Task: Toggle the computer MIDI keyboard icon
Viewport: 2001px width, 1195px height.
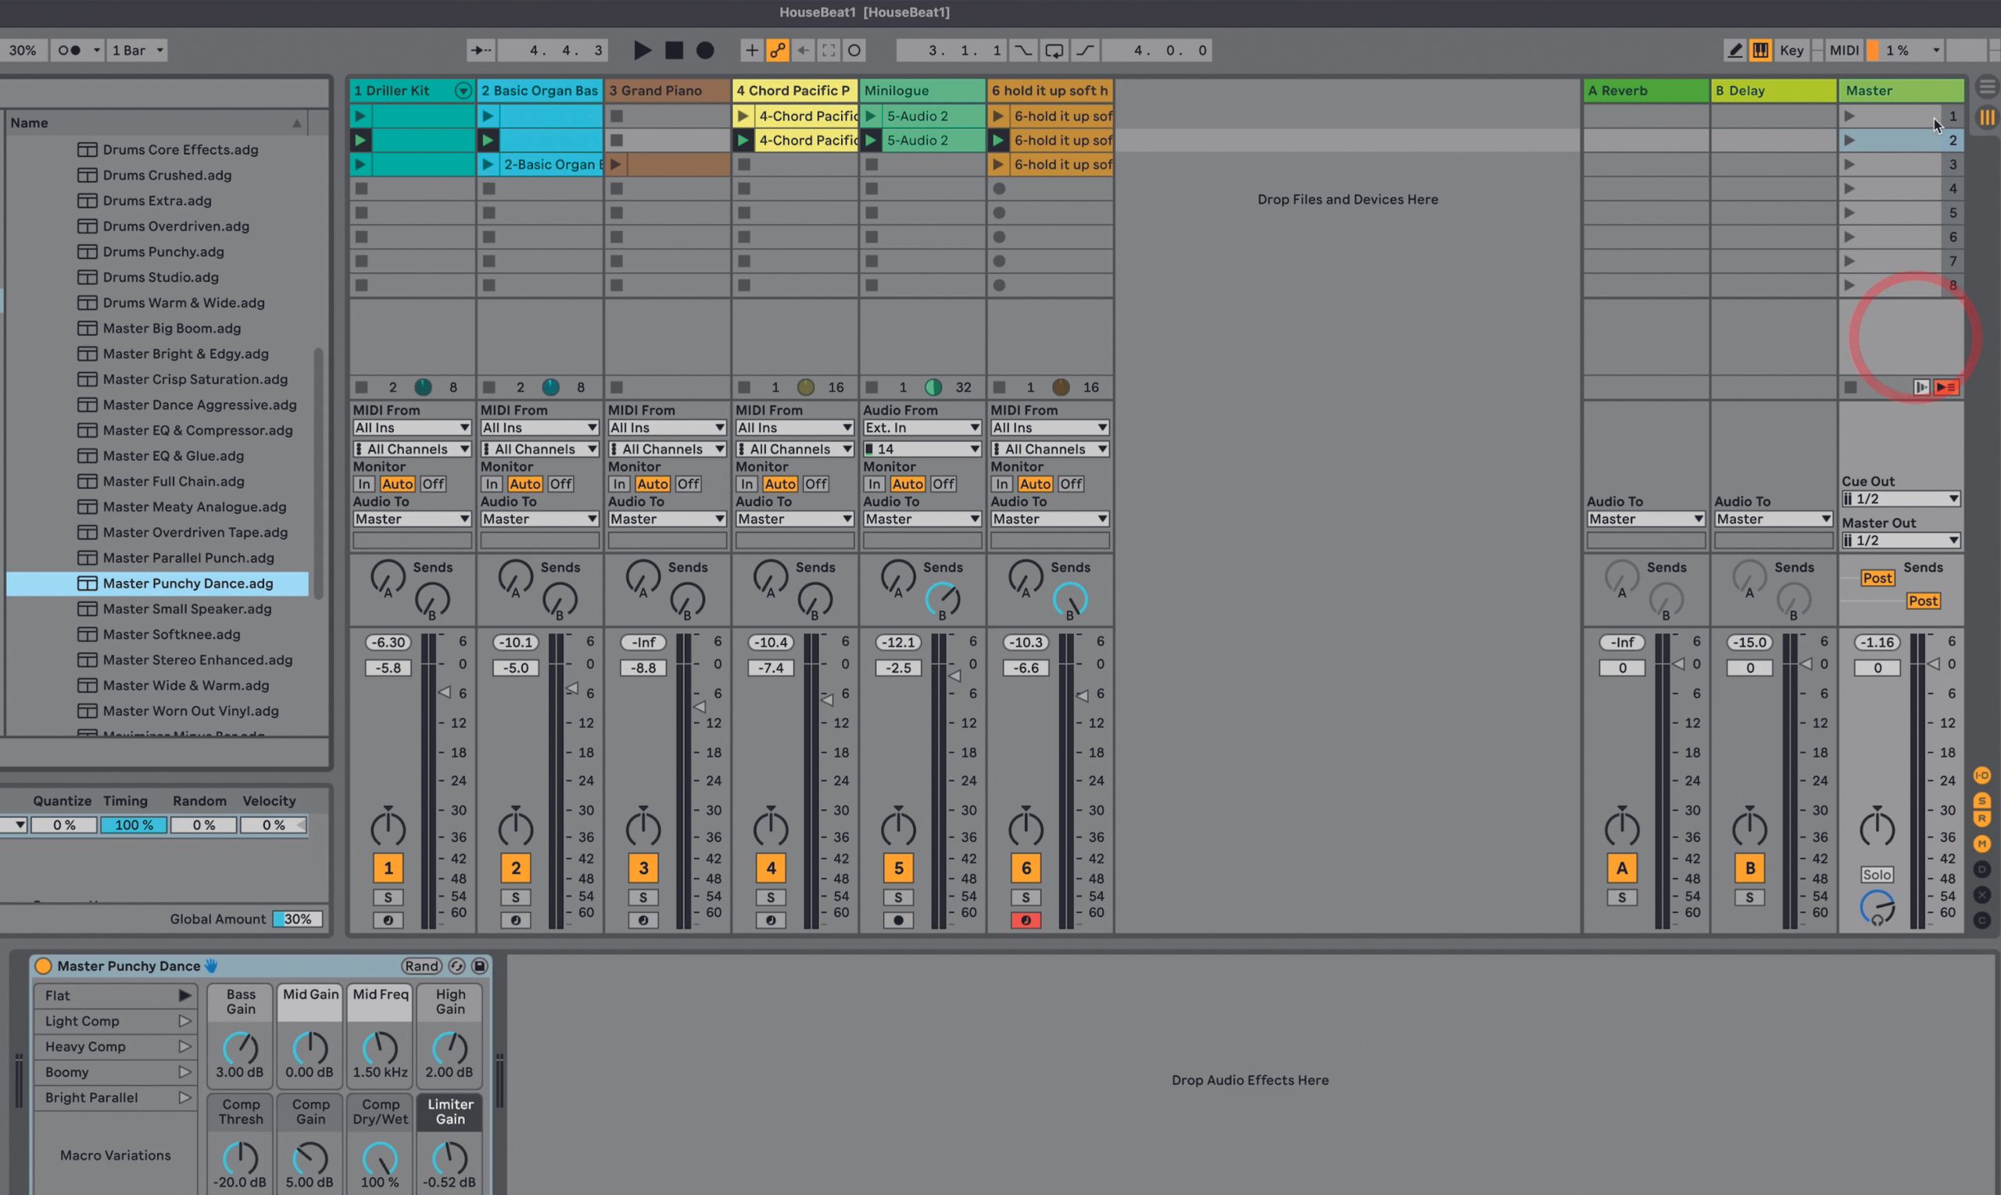Action: pyautogui.click(x=1761, y=50)
